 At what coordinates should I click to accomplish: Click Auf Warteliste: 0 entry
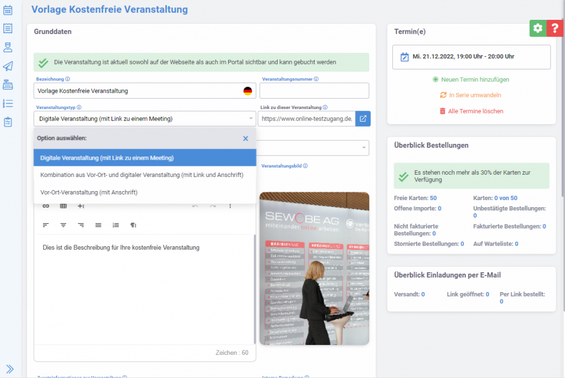pos(495,244)
